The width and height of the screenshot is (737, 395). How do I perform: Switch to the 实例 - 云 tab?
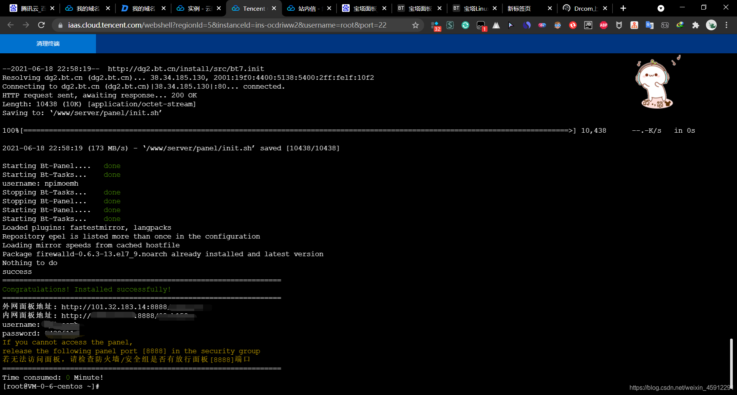point(198,8)
